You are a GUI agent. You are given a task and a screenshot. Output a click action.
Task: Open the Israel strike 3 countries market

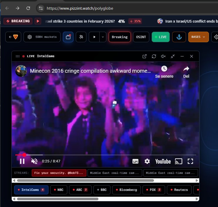[x=93, y=21]
